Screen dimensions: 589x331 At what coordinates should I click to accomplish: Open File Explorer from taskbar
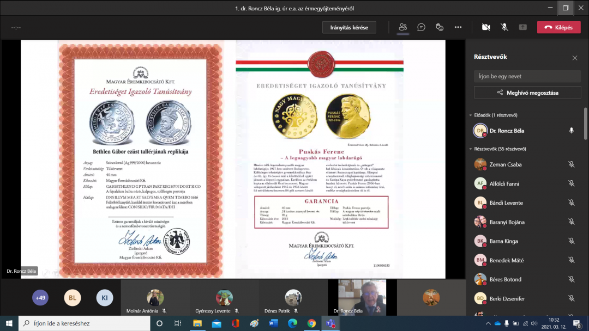point(197,323)
